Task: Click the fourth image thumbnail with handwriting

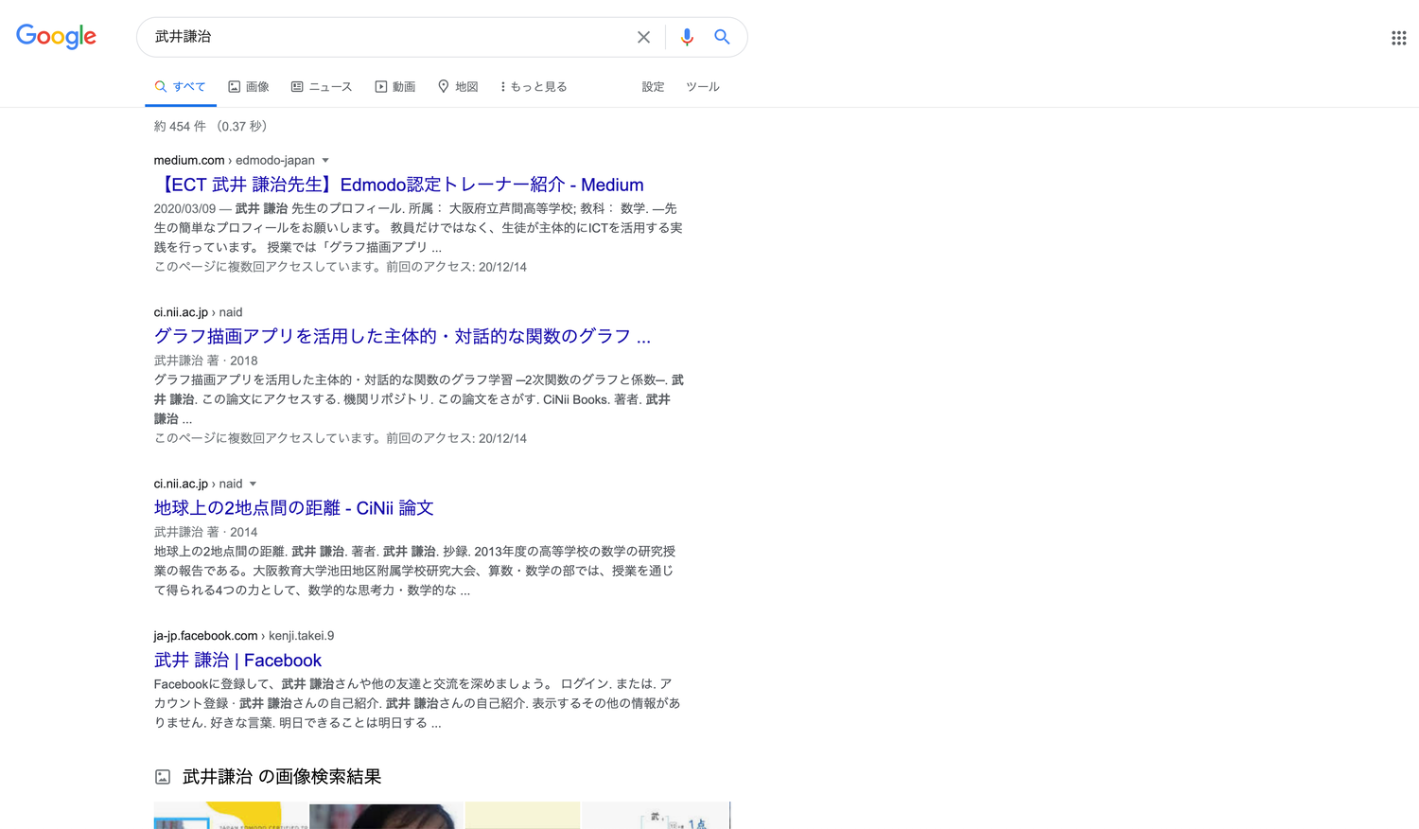Action: point(656,816)
